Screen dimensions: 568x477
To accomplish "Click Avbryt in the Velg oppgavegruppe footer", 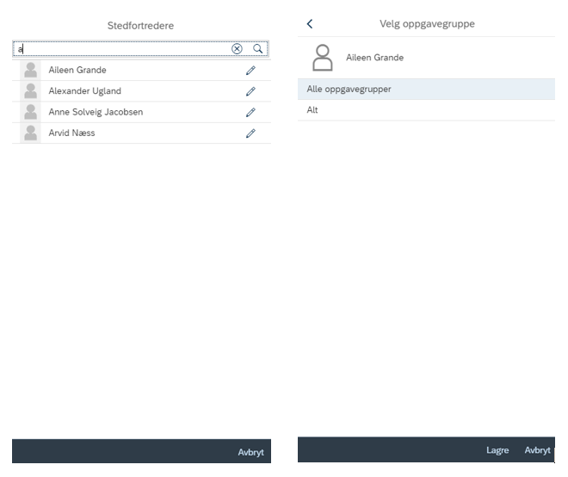I will tap(537, 450).
